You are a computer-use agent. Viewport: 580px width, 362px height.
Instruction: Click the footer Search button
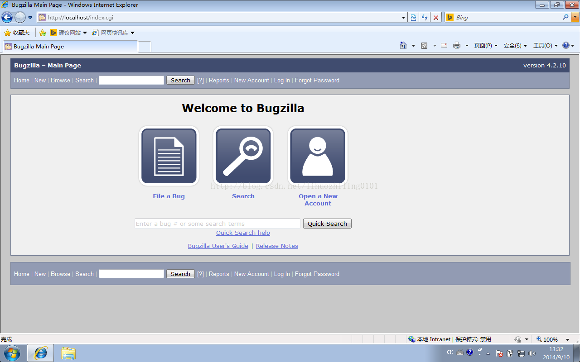click(x=180, y=274)
